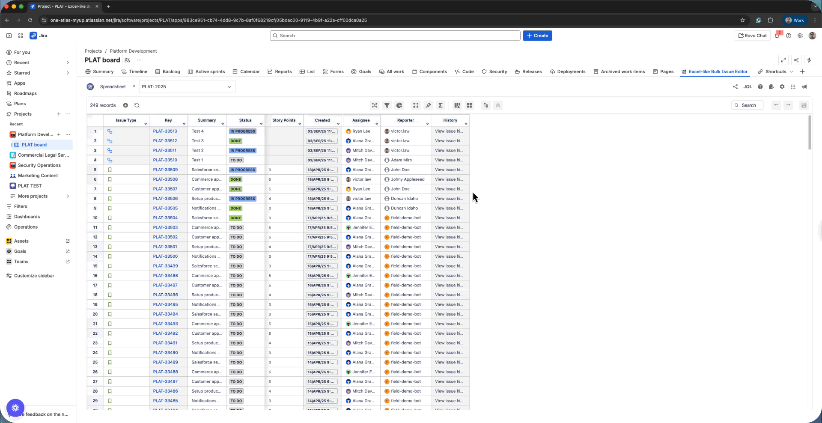822x423 pixels.
Task: Share the spreadsheet
Action: click(735, 86)
